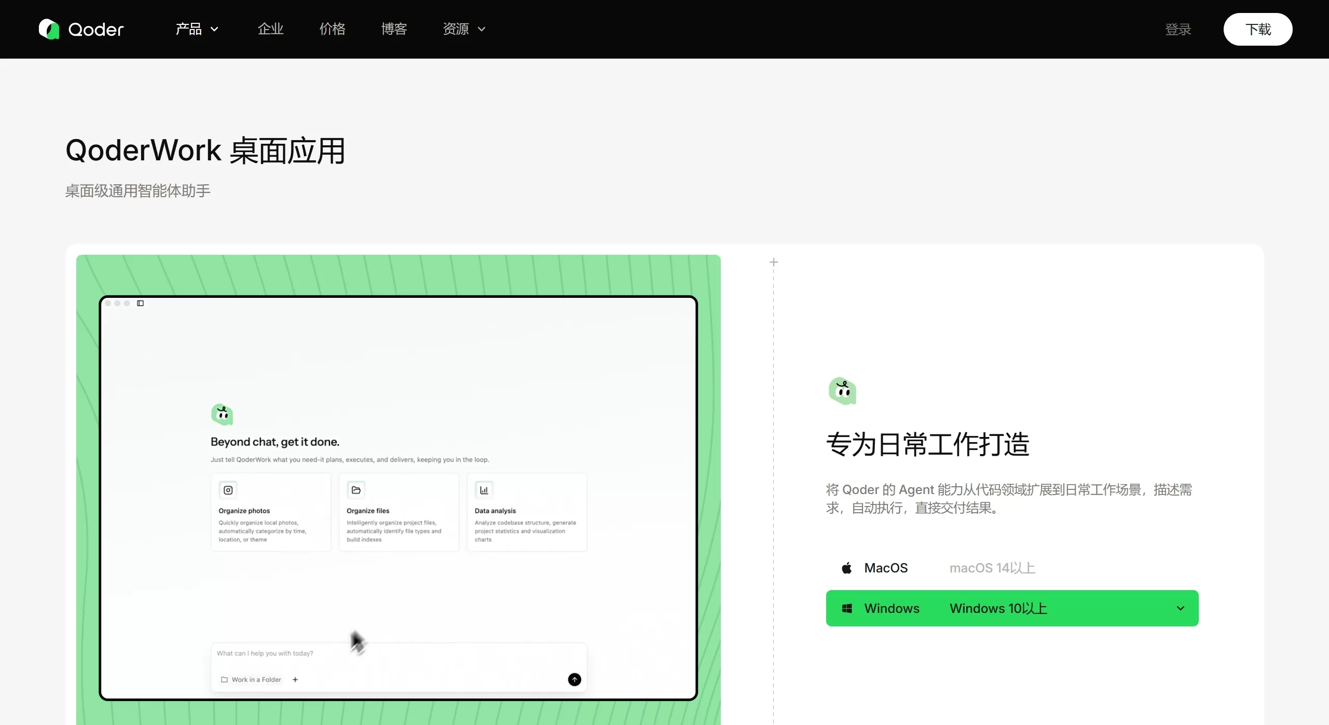Click the Apple logo icon
This screenshot has width=1329, height=725.
pyautogui.click(x=847, y=568)
